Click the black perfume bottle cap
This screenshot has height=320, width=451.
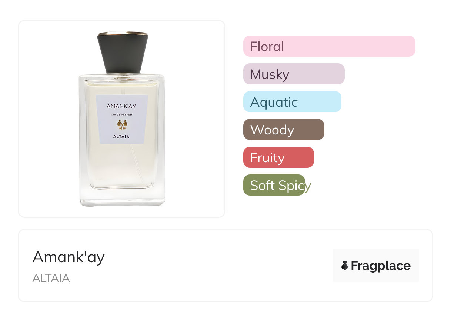tap(123, 53)
